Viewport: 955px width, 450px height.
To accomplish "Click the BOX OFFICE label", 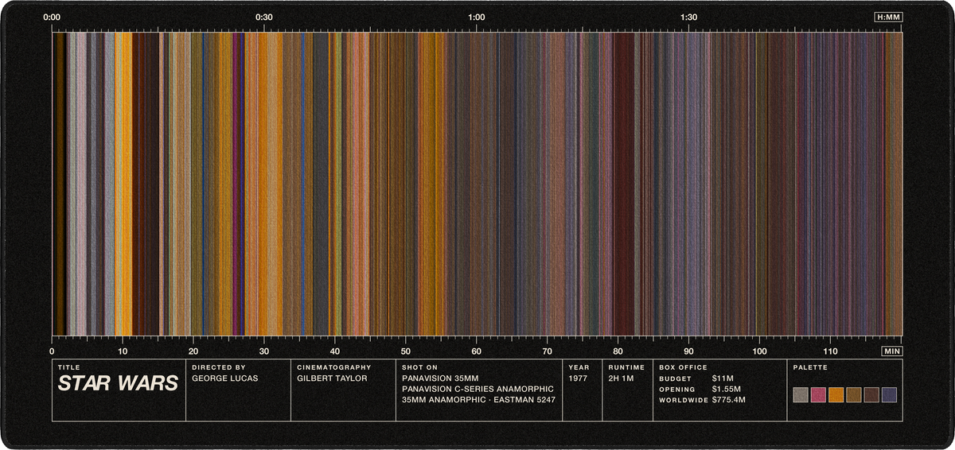I will coord(684,367).
